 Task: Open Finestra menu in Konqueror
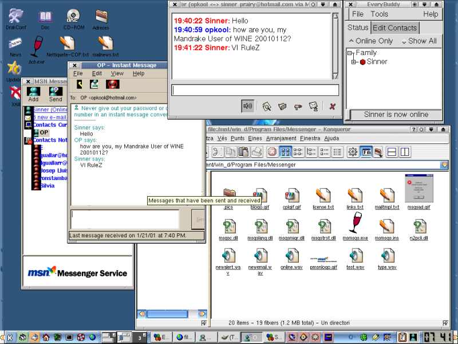(310, 138)
